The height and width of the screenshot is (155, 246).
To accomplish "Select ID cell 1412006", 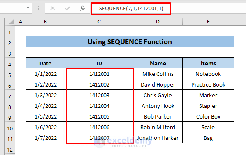I will click(99, 127).
